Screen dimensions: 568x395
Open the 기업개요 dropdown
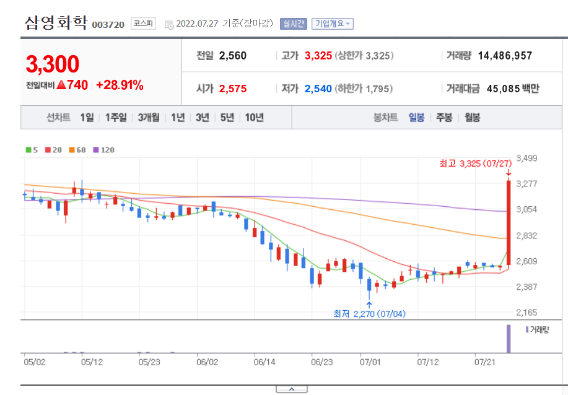pyautogui.click(x=333, y=24)
